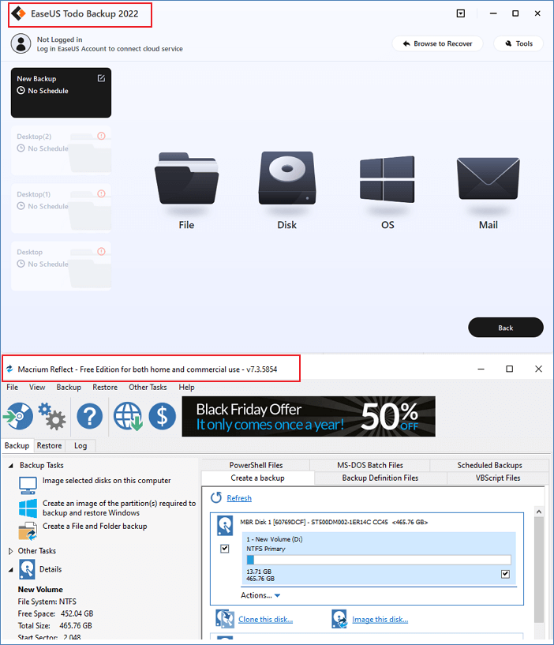Click Browse to Recover button
This screenshot has height=645, width=554.
pyautogui.click(x=437, y=43)
